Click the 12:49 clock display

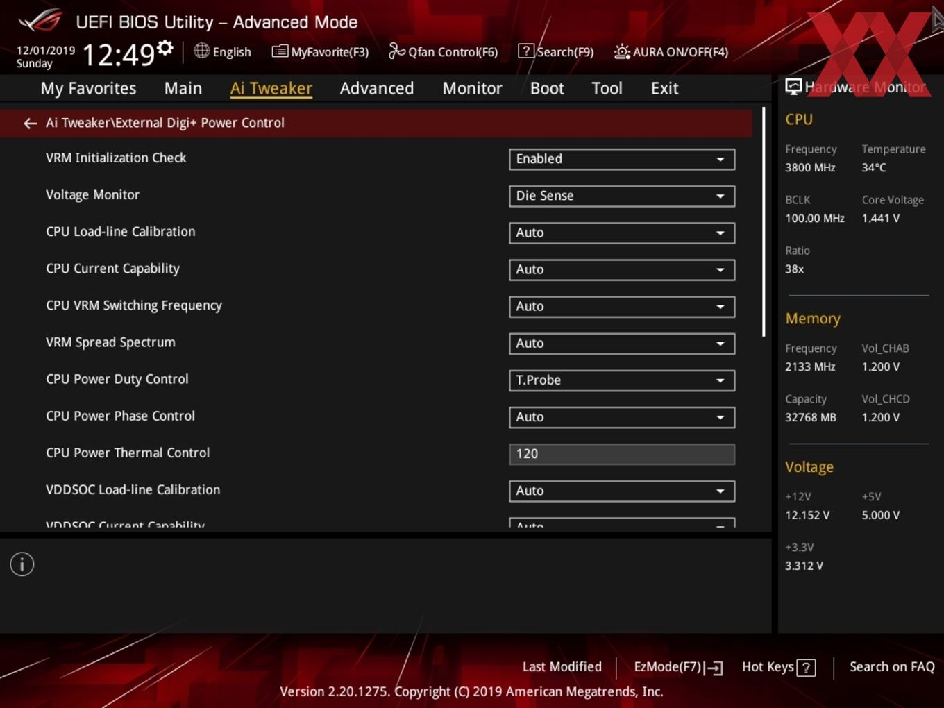119,54
